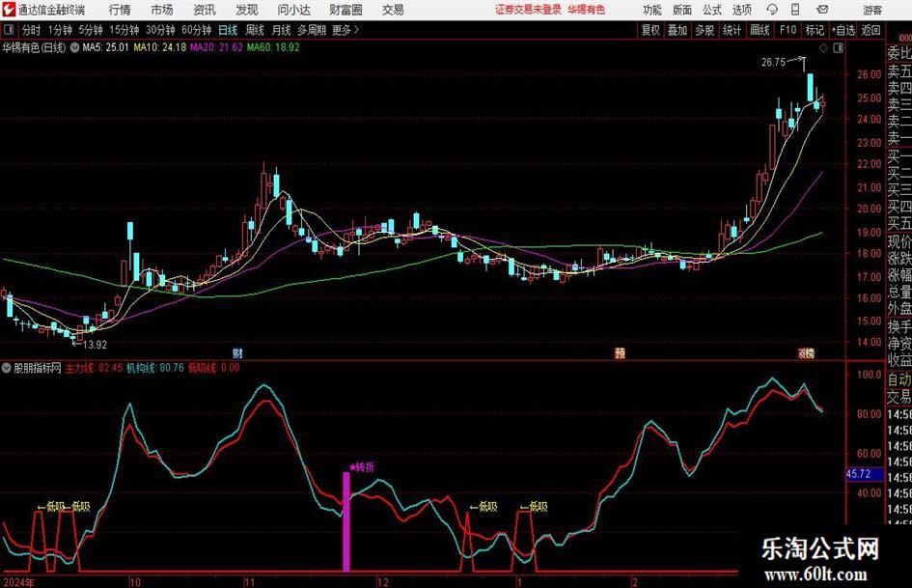Switch to 5分钟 period

(91, 30)
